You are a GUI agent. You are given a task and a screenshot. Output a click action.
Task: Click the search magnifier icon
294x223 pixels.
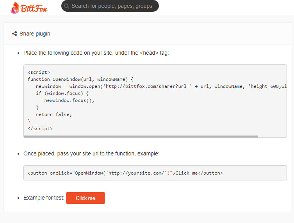[66, 6]
